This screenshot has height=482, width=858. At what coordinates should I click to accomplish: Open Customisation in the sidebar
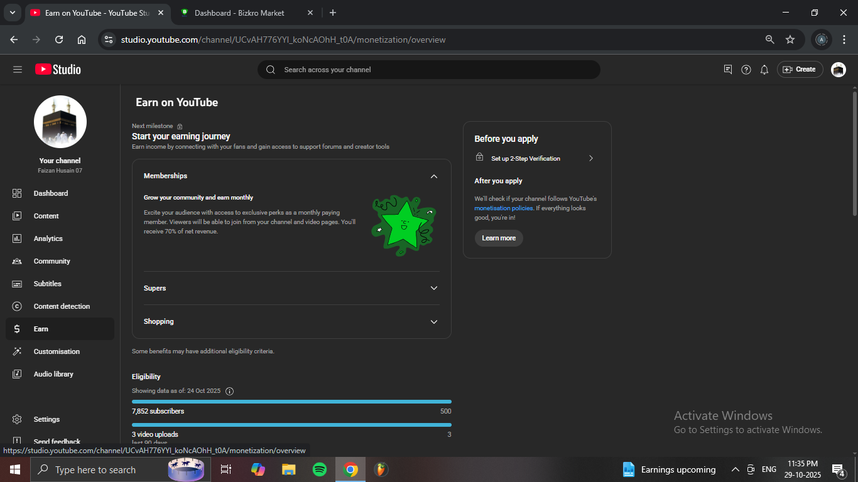57,351
